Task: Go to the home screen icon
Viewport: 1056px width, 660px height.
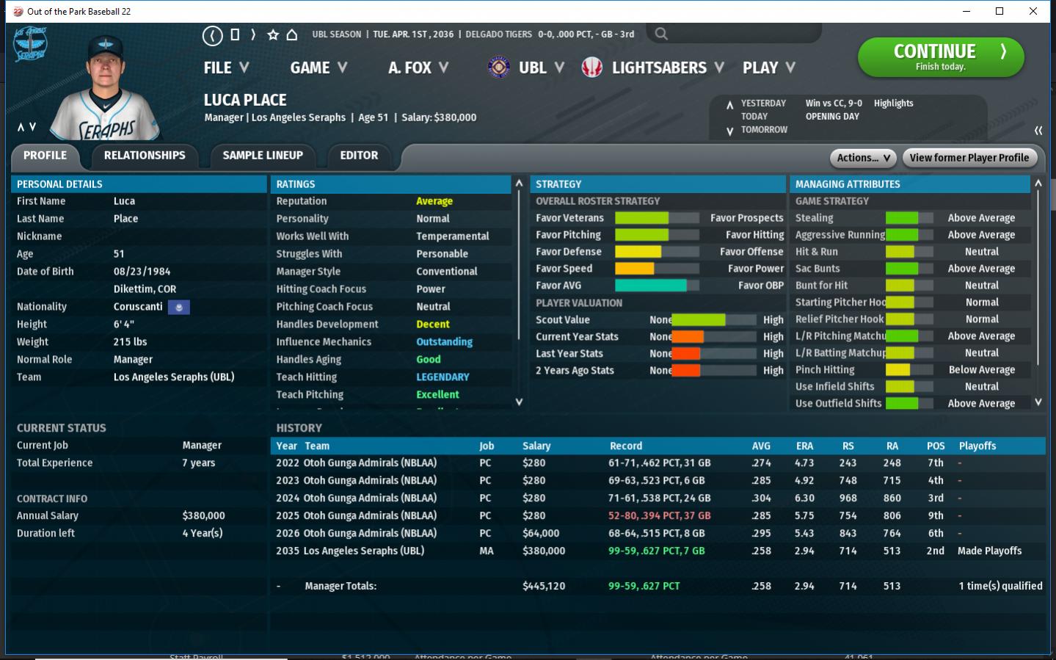Action: (x=291, y=35)
